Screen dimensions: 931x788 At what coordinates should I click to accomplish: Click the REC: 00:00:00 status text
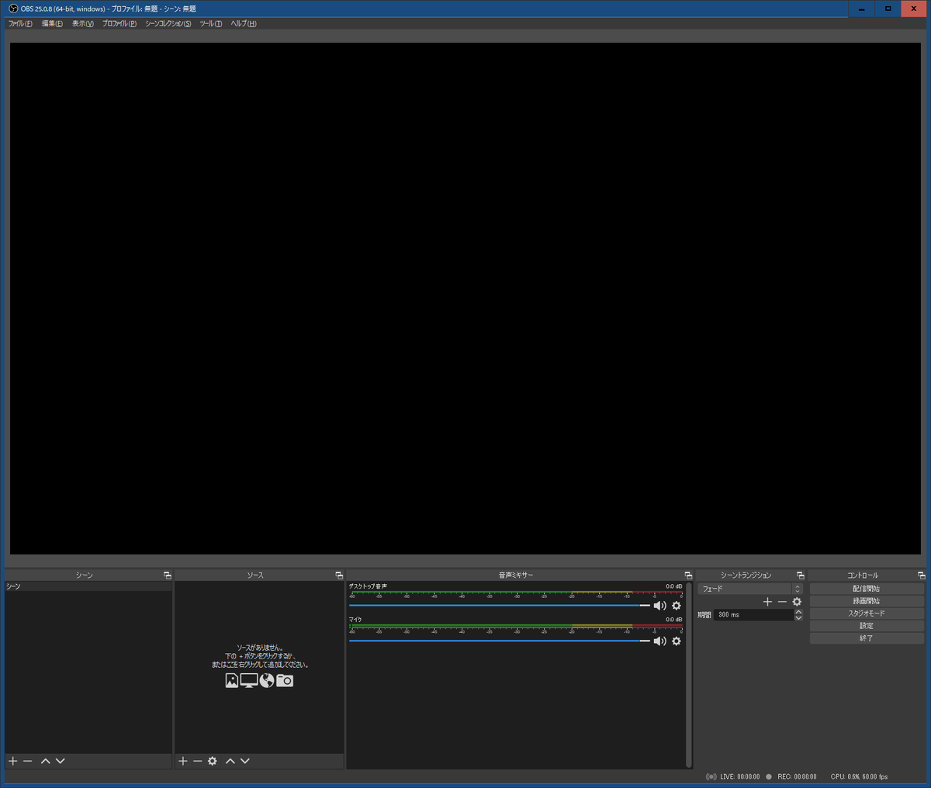click(x=797, y=776)
